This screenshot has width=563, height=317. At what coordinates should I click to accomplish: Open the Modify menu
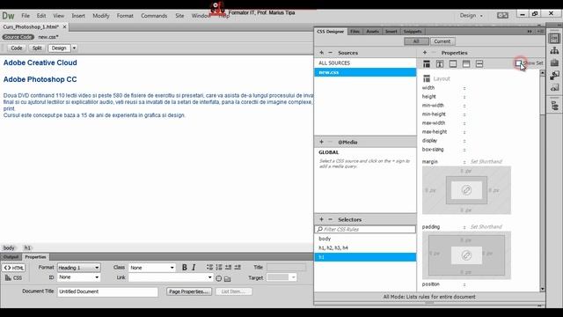(101, 16)
